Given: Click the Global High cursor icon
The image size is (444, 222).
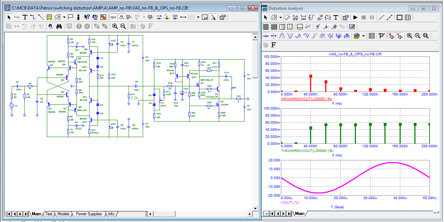Looking at the screenshot, I should (x=322, y=36).
